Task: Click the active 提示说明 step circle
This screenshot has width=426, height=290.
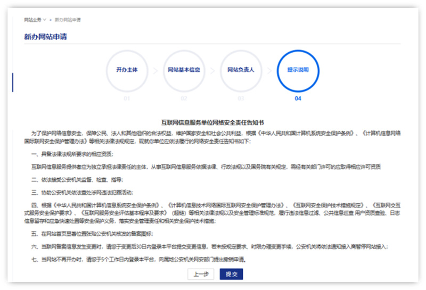Action: pos(298,70)
